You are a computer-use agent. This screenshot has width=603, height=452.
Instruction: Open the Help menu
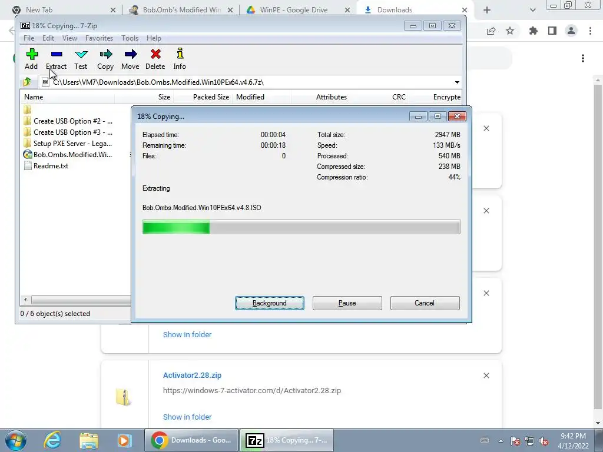coord(154,38)
